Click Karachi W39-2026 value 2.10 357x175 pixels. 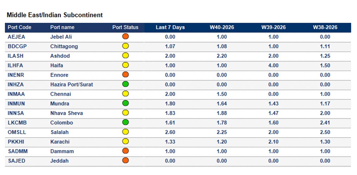pos(273,142)
